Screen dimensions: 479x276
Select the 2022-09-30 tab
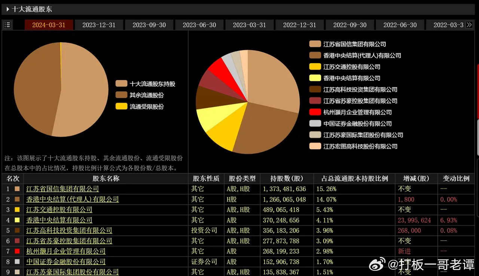tap(350, 25)
